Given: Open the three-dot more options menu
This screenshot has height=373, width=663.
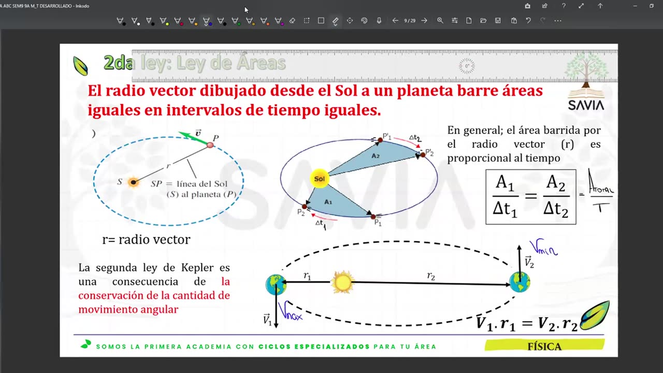Looking at the screenshot, I should (x=557, y=21).
